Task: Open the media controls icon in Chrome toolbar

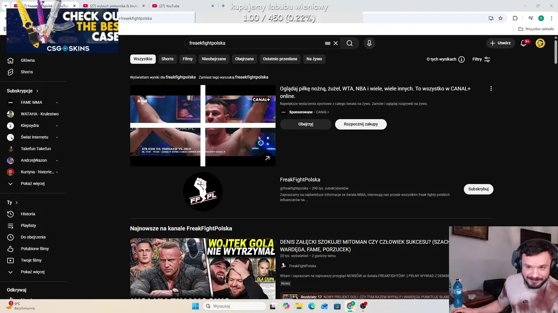Action: point(531,18)
